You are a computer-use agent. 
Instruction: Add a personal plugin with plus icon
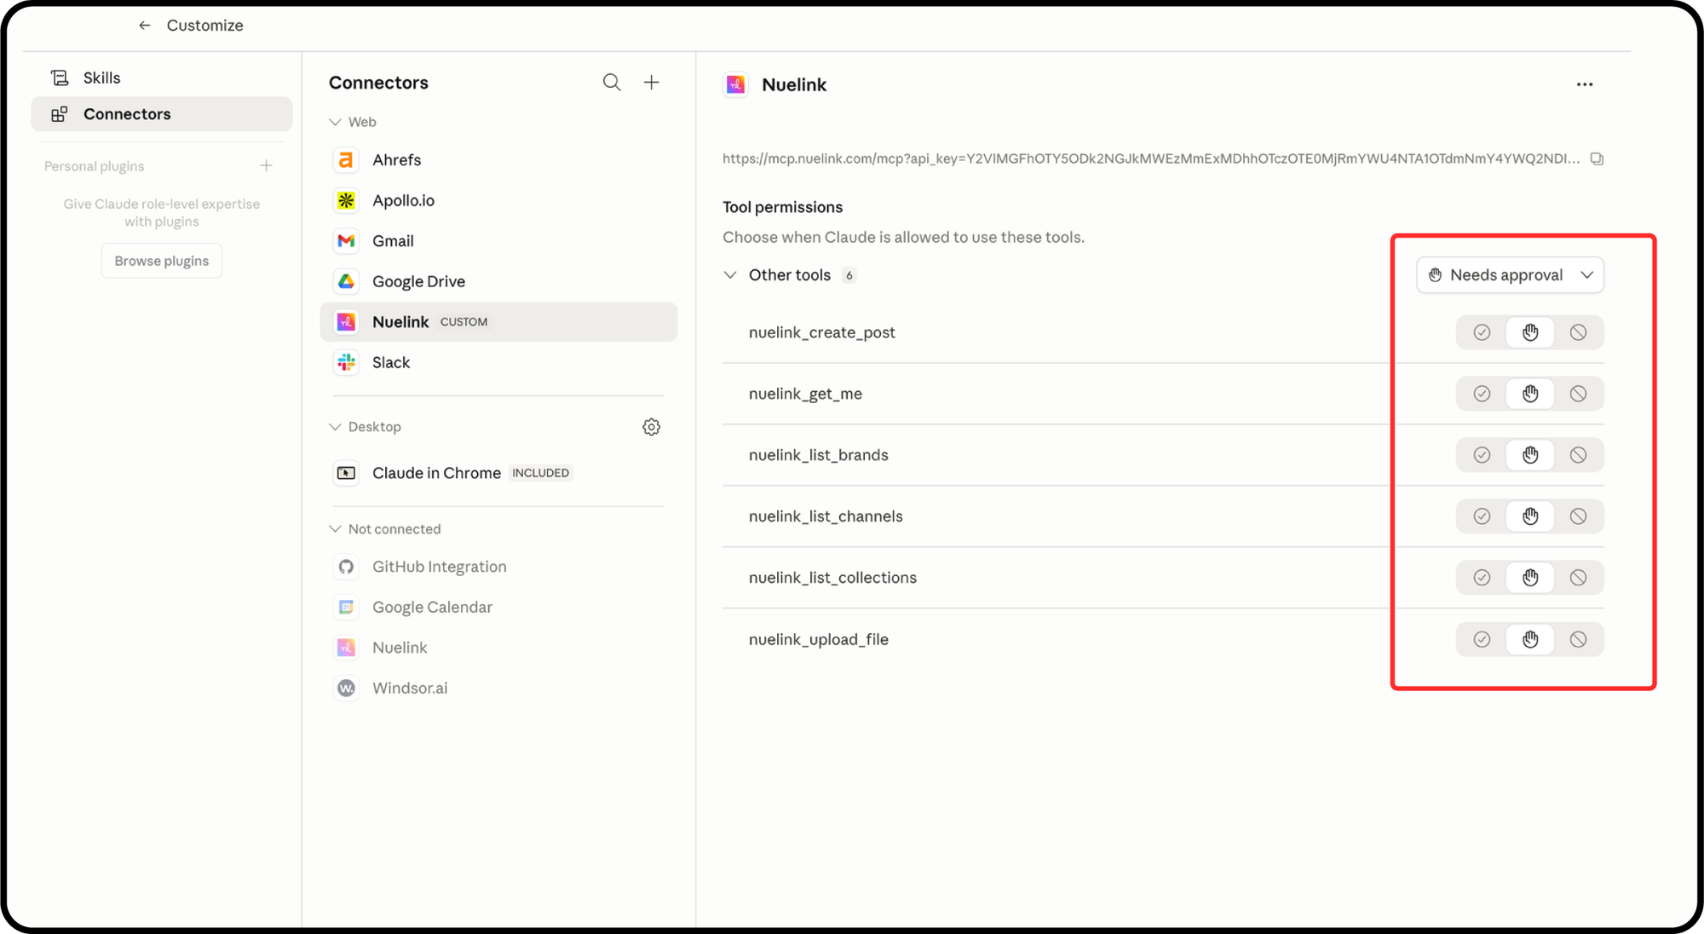(x=266, y=166)
